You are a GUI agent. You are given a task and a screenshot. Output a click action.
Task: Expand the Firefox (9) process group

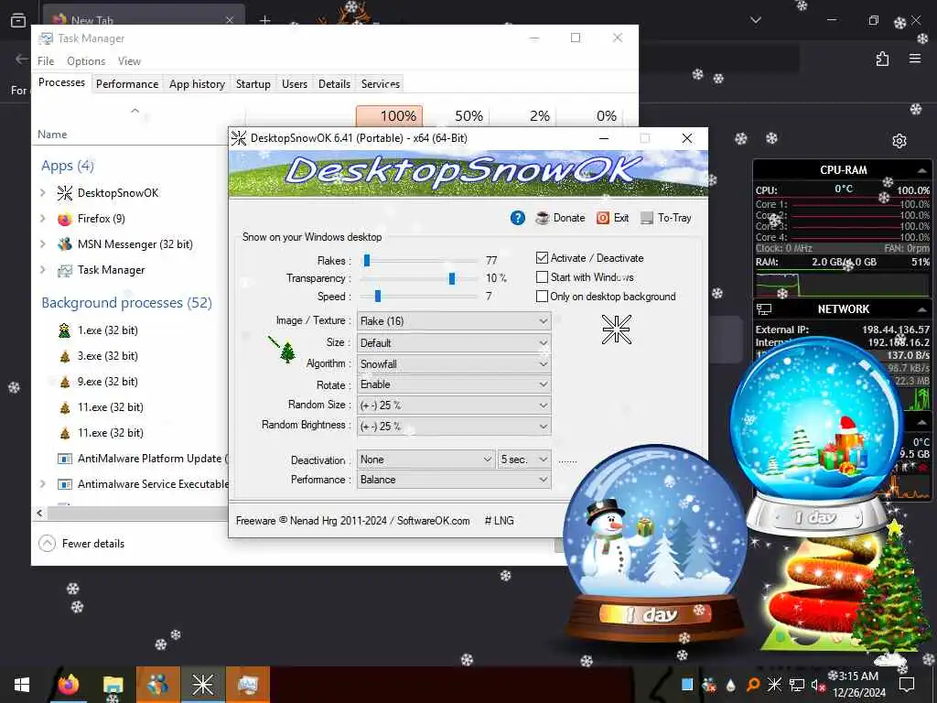click(x=42, y=218)
